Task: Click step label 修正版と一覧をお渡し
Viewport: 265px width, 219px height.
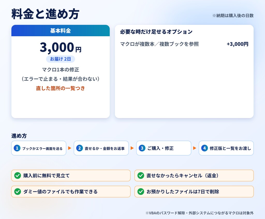Action: pyautogui.click(x=230, y=148)
